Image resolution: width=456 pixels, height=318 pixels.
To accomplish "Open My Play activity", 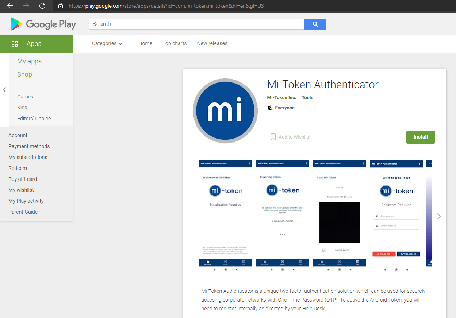I will coord(26,201).
